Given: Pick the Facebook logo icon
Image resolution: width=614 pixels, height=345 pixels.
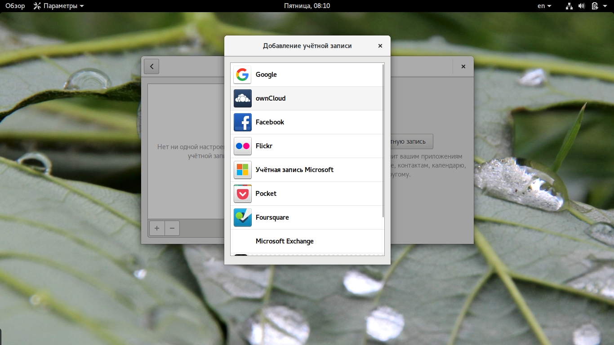Looking at the screenshot, I should 242,122.
